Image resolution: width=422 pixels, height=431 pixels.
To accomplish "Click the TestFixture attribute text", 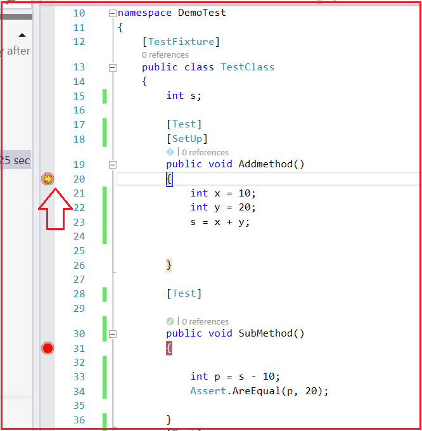I will point(181,42).
